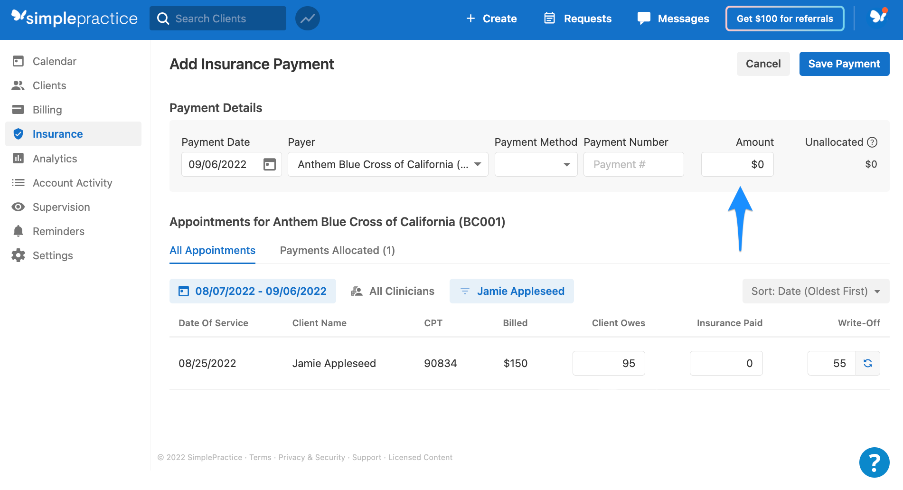Open Account Activity in the sidebar
903x490 pixels.
[x=73, y=182]
